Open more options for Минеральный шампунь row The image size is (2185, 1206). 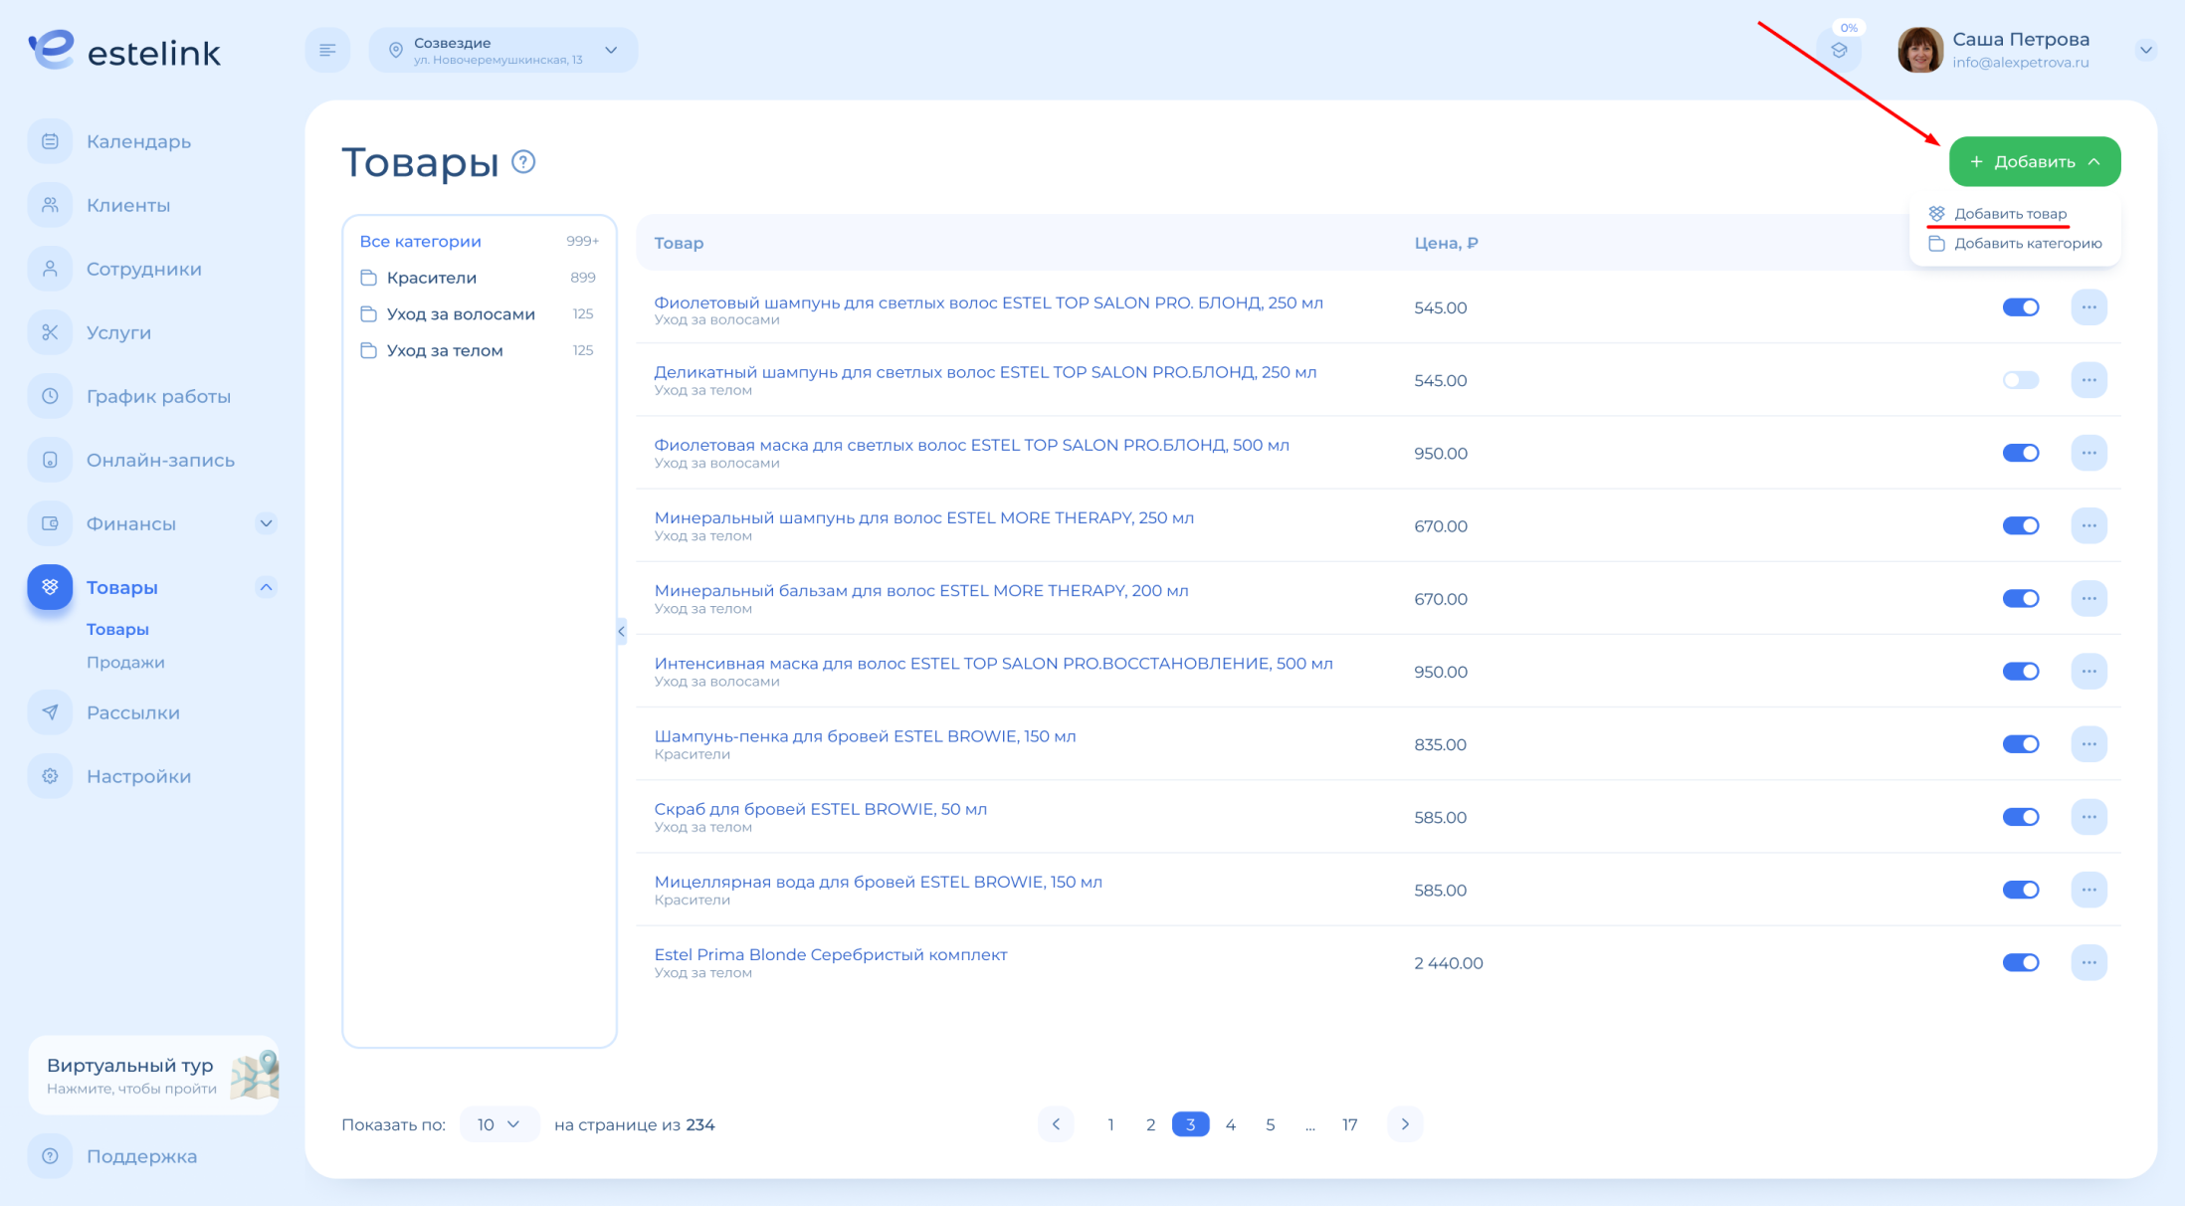(2088, 525)
